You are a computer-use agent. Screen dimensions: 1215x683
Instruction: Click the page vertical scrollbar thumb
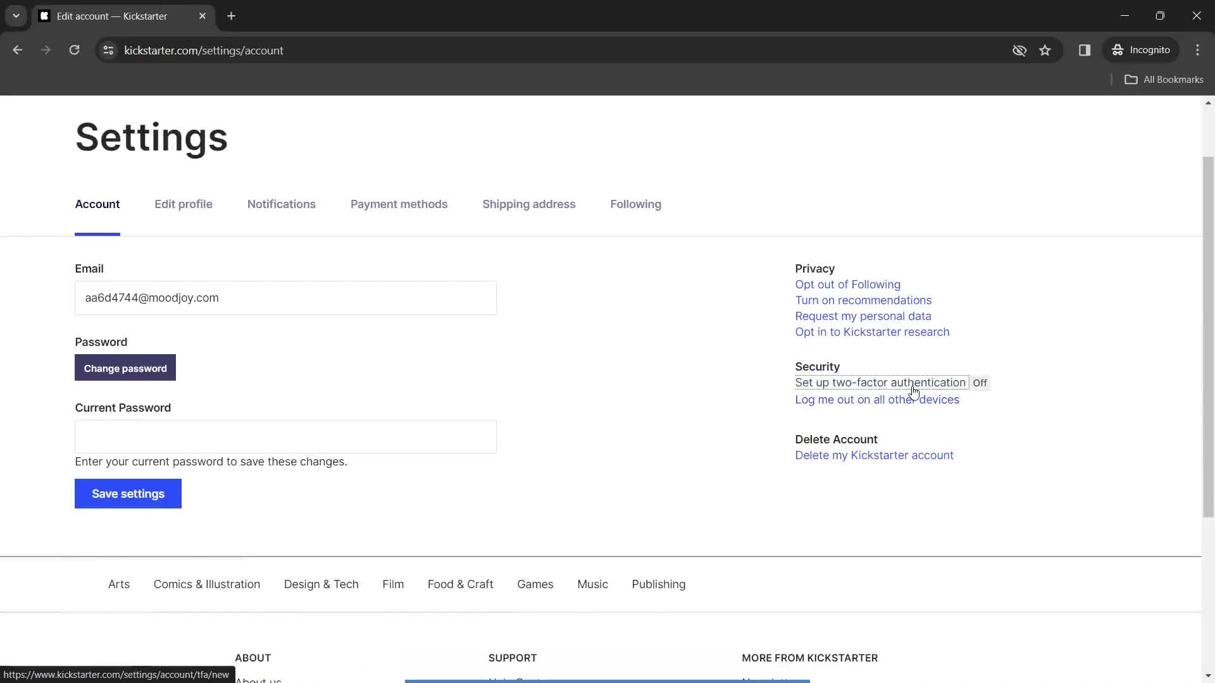(1208, 336)
